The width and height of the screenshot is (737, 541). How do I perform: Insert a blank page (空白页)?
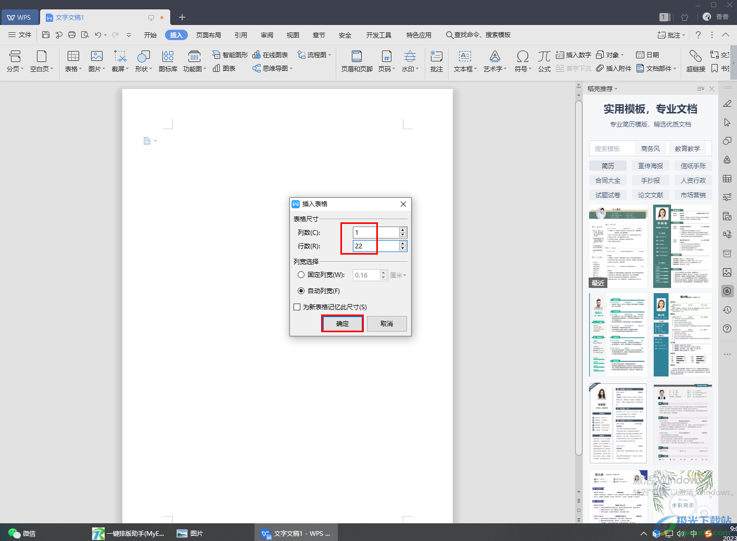(42, 61)
